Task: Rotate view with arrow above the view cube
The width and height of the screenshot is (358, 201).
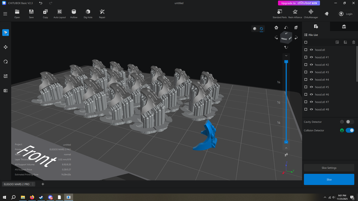Action: [286, 27]
